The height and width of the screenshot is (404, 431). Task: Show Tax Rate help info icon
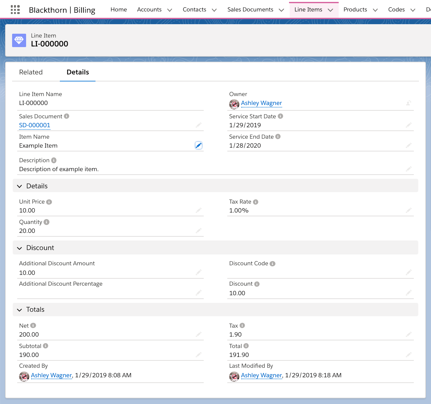coord(256,202)
